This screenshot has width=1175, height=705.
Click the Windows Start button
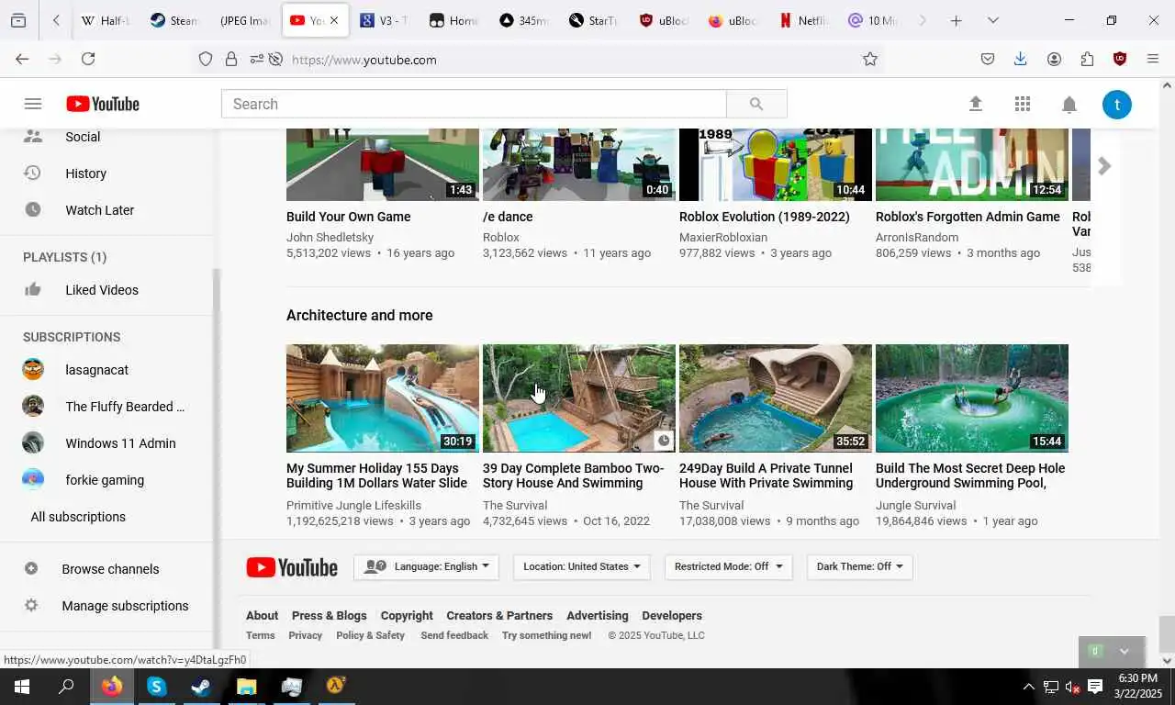pos(22,687)
